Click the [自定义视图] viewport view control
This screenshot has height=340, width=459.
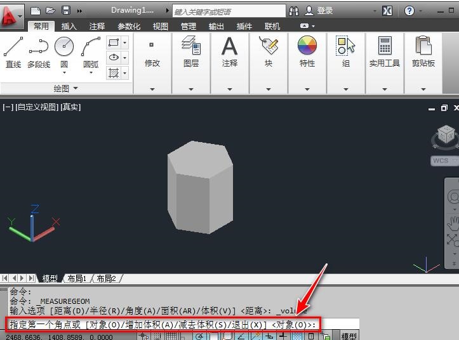pos(37,107)
